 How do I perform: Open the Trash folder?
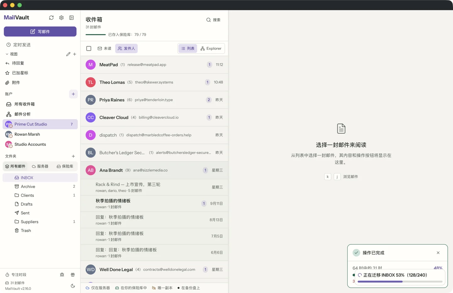tap(40, 230)
